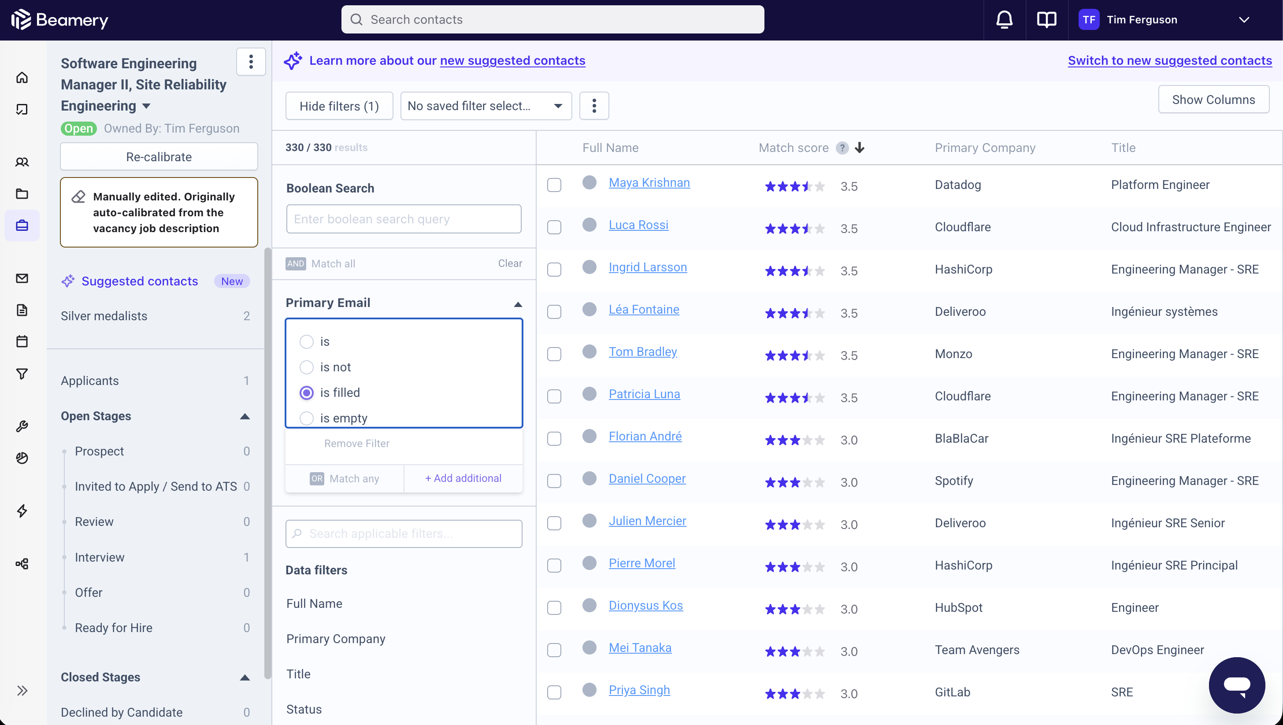Collapse the Open Stages section
1283x725 pixels.
point(245,416)
